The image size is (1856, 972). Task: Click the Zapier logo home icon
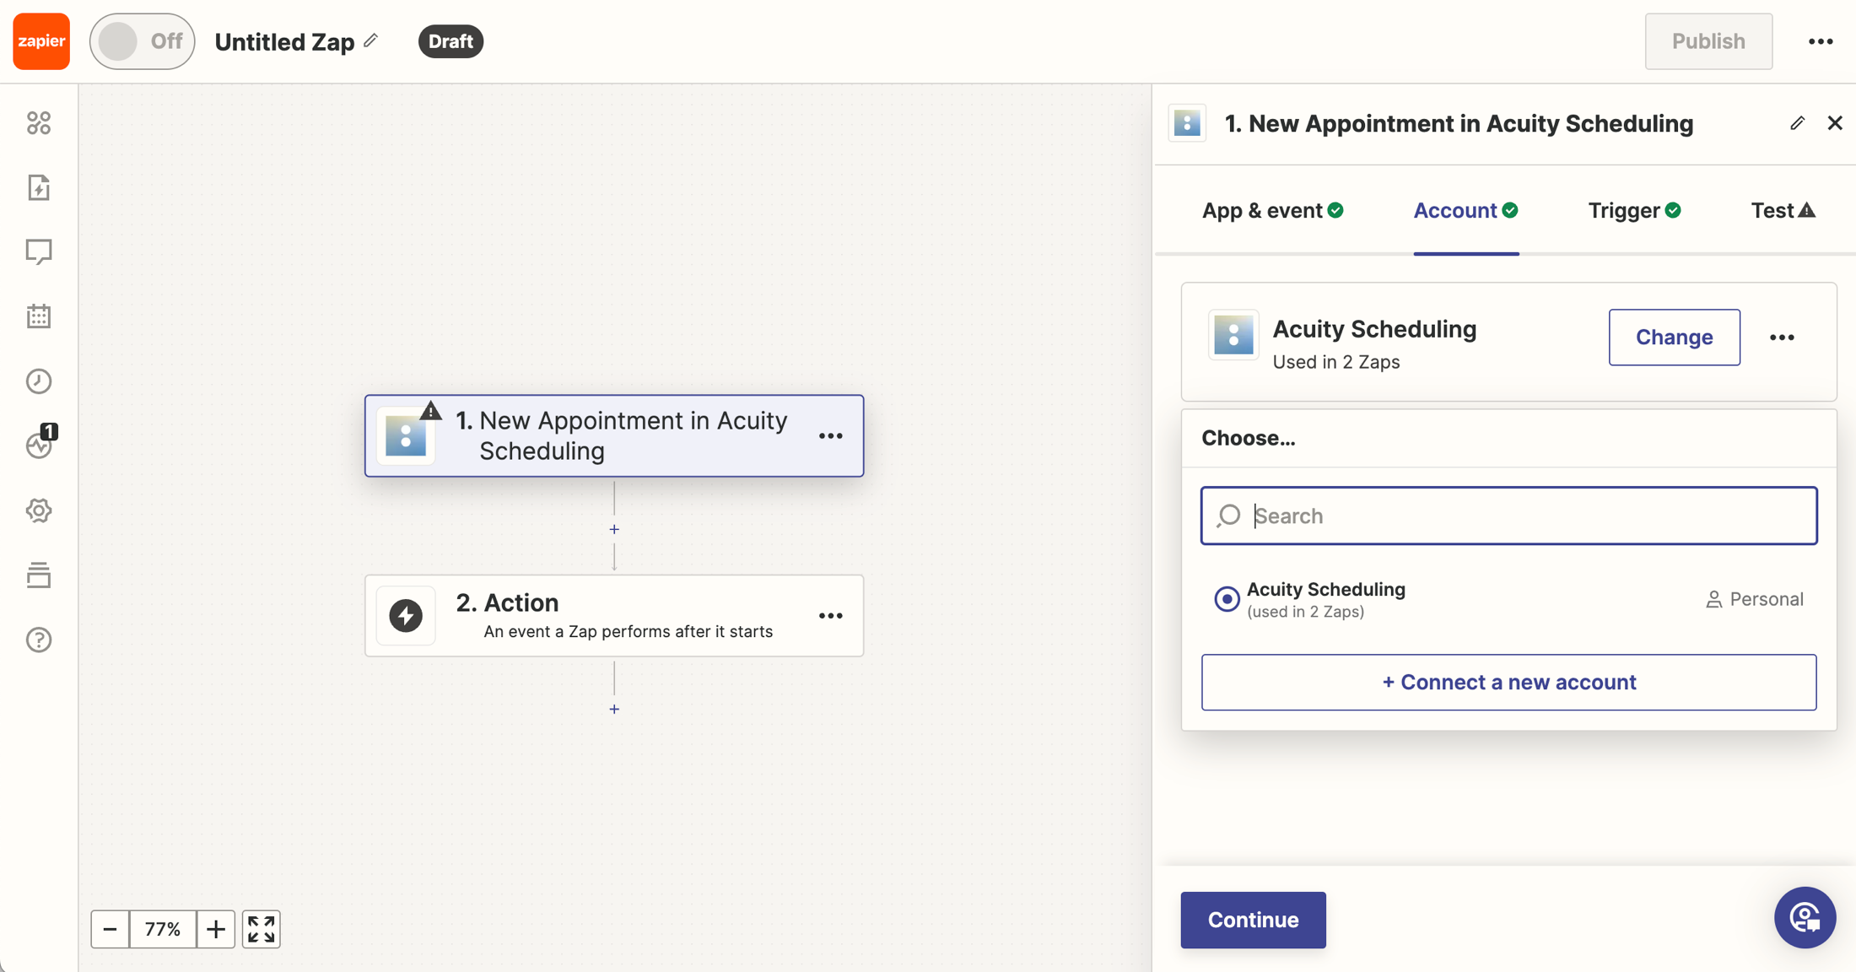tap(40, 40)
